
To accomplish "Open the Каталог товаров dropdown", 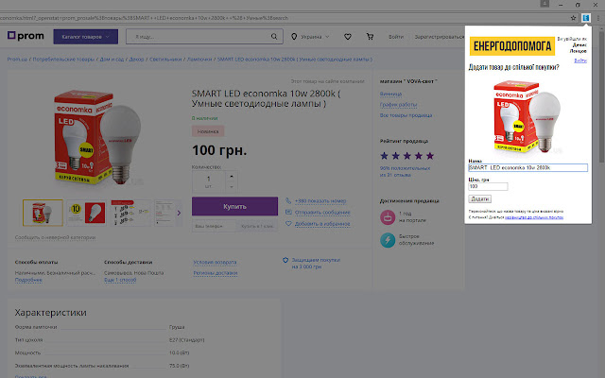I will click(x=86, y=37).
